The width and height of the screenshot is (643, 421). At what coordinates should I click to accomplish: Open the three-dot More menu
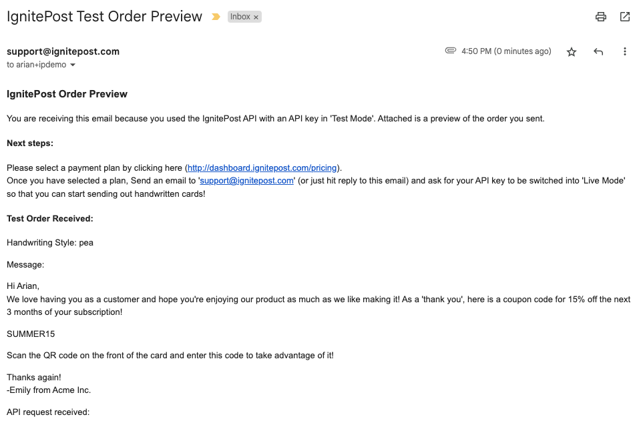click(625, 51)
